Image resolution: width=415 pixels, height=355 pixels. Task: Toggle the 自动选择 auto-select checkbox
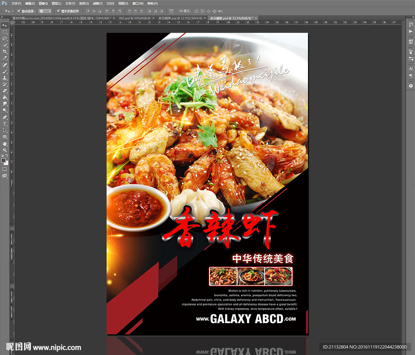point(19,11)
